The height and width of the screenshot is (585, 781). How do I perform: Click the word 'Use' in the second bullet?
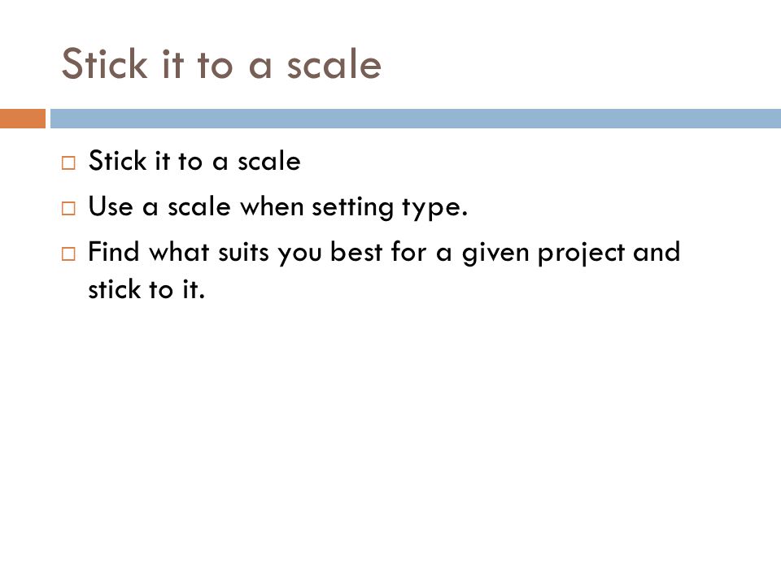click(111, 206)
